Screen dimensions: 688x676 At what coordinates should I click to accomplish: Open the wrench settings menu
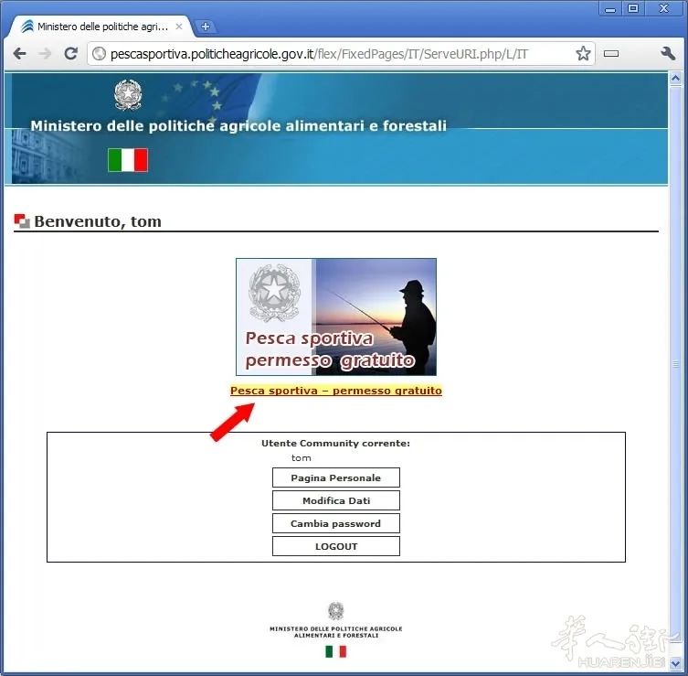pyautogui.click(x=668, y=54)
